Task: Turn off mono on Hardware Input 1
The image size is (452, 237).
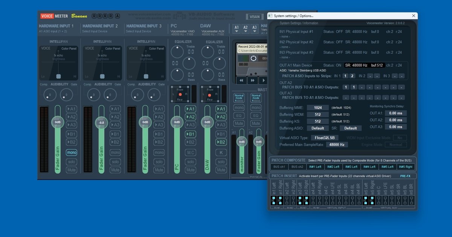Action: tap(72, 153)
